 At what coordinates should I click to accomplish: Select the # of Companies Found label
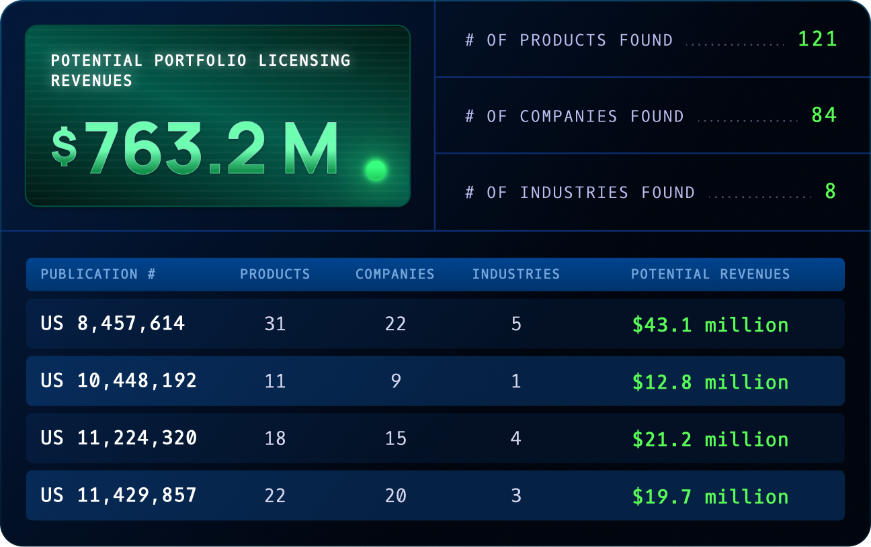click(574, 116)
